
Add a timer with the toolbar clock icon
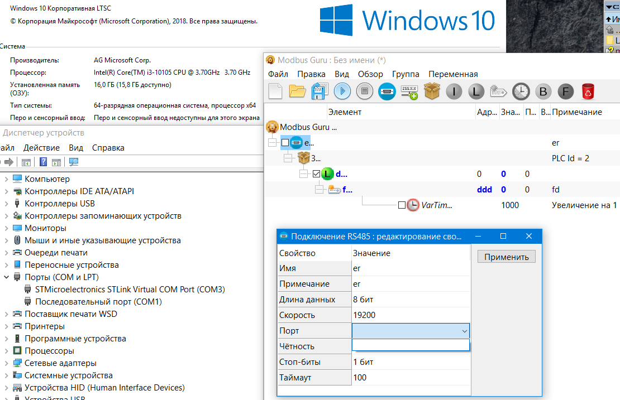click(x=521, y=91)
